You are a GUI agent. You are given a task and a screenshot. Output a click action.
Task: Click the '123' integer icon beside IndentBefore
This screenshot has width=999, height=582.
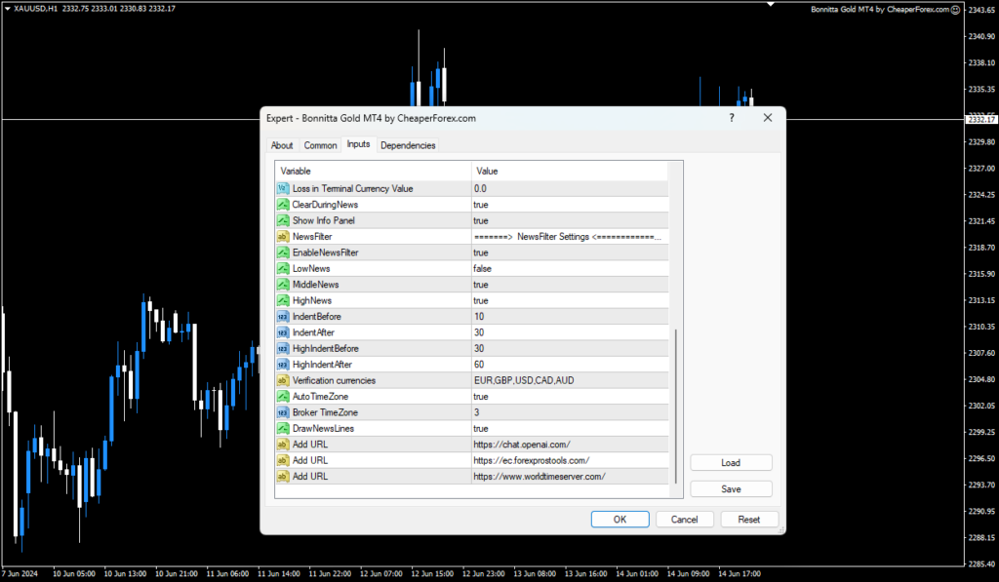coord(282,316)
